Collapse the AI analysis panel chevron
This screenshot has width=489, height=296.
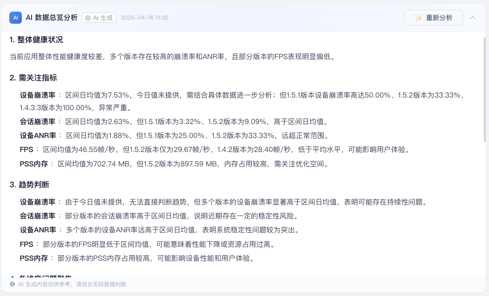pos(473,18)
